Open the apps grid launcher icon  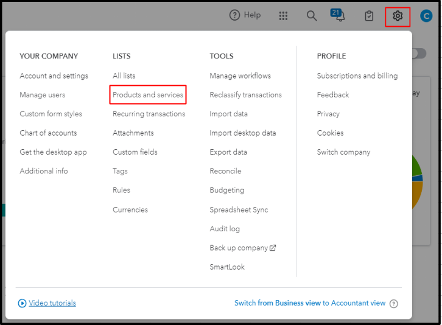pos(283,16)
